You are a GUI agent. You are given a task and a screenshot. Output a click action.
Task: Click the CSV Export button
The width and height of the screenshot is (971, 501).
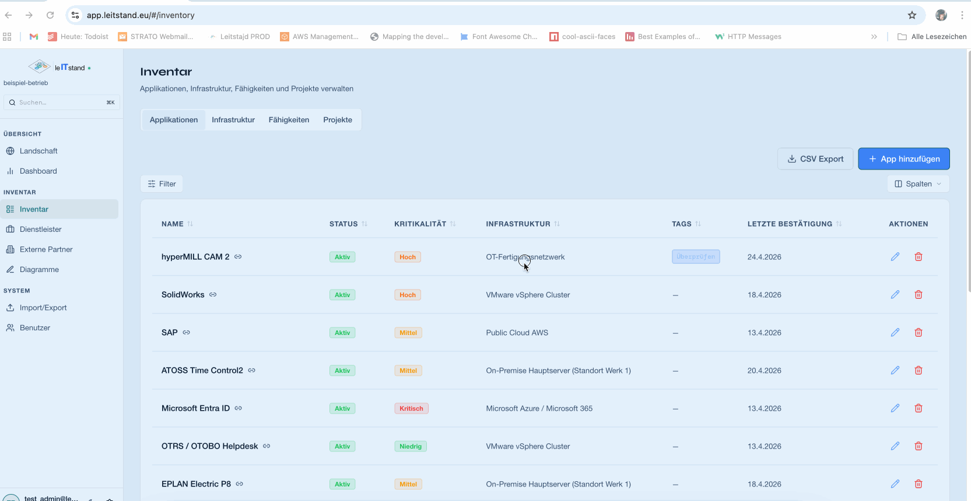pos(815,159)
